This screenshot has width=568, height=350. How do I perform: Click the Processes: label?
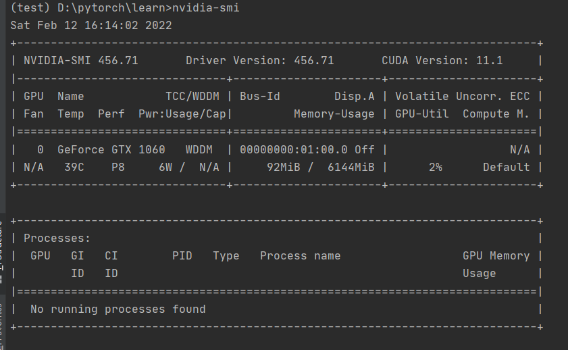[x=57, y=239]
